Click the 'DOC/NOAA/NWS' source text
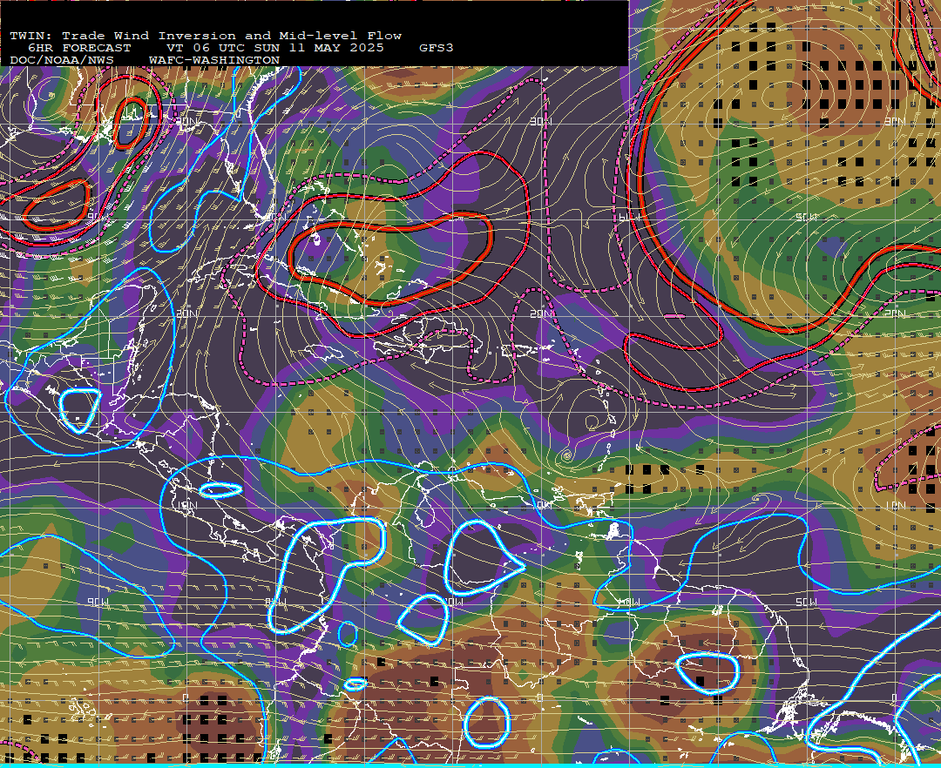Viewport: 941px width, 768px height. click(x=61, y=61)
